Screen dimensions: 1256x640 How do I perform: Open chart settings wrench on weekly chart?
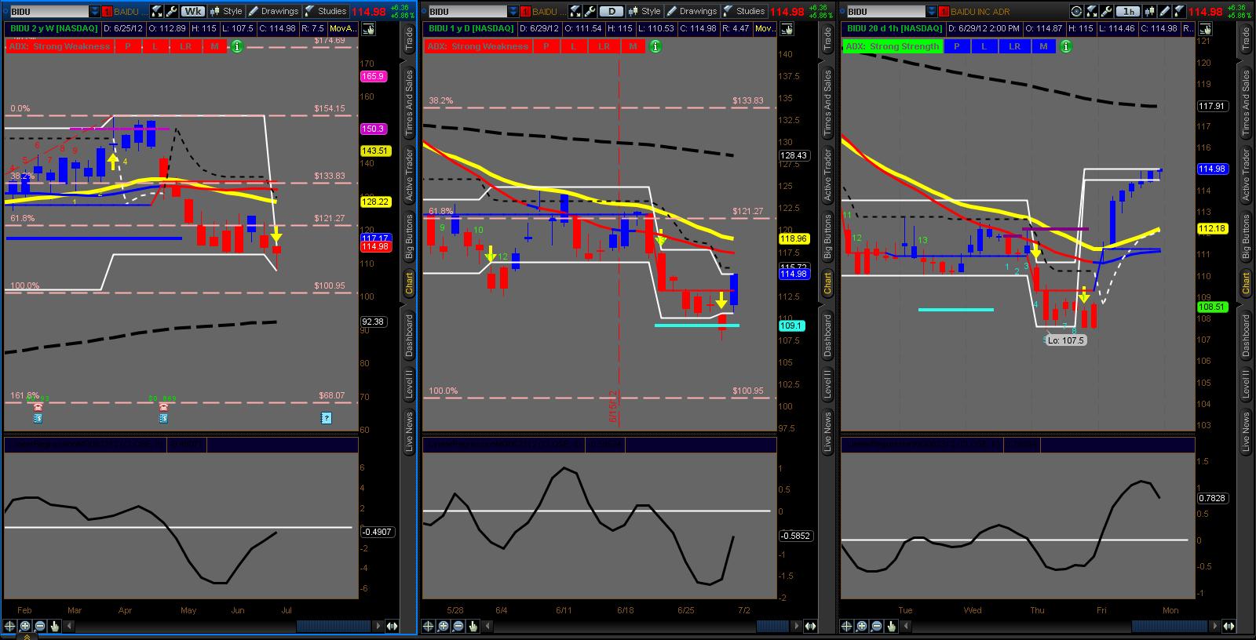pyautogui.click(x=171, y=11)
